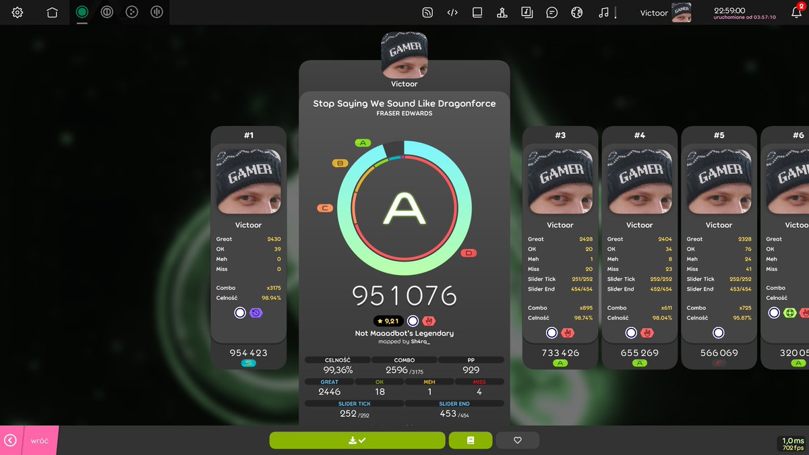Toggle the heart favourite button
The height and width of the screenshot is (455, 809).
(518, 440)
